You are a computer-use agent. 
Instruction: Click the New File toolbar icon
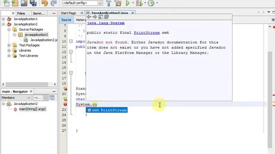tap(6, 3)
